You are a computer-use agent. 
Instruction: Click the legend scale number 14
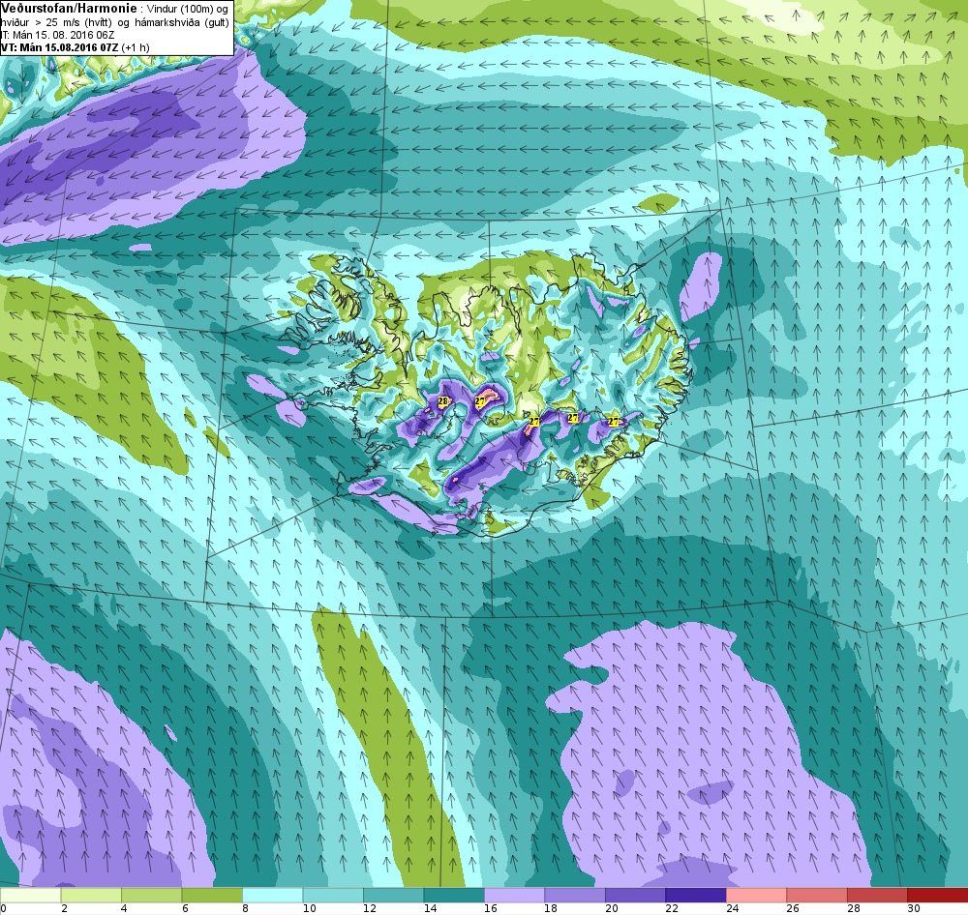[431, 908]
